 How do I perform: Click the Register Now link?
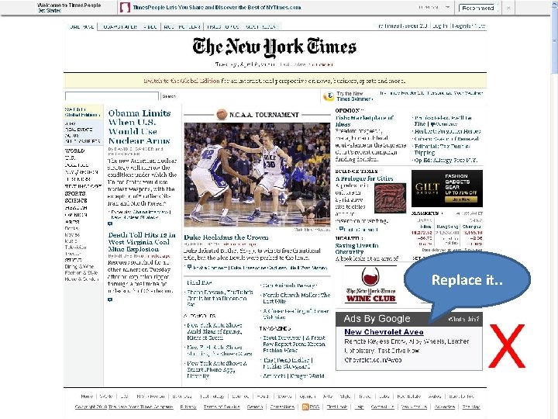tap(469, 26)
